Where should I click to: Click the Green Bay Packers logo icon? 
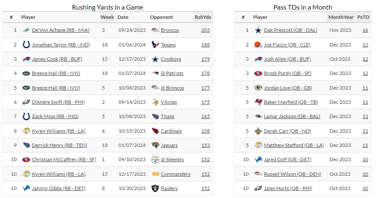coord(258,88)
